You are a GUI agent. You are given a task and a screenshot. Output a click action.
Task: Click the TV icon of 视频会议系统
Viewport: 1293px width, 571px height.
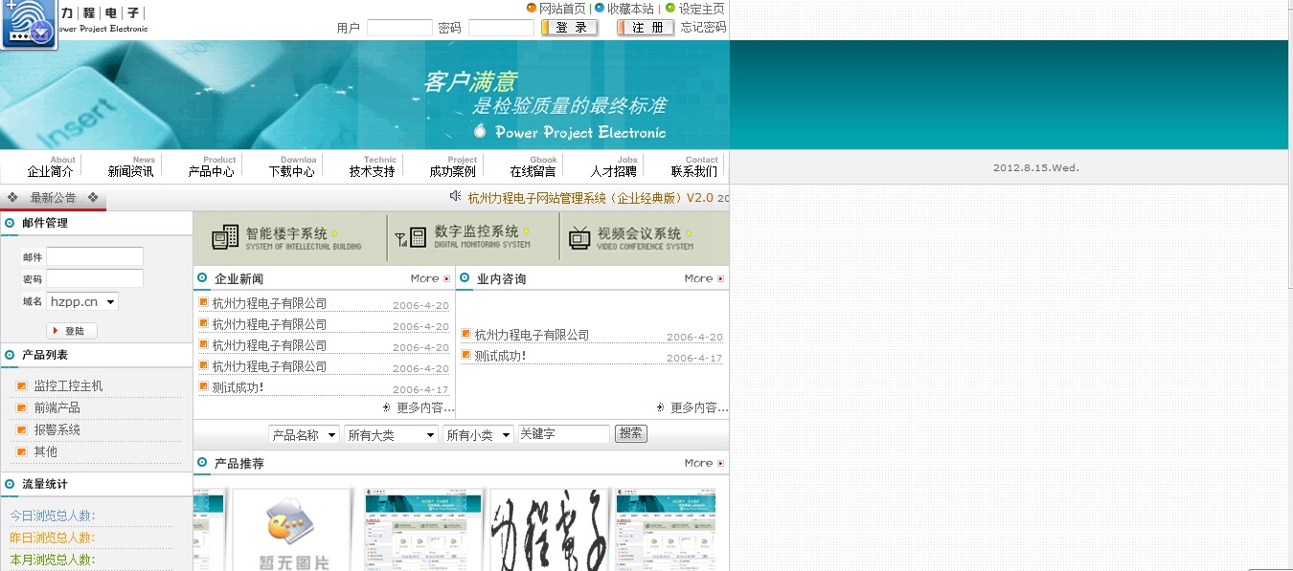(x=578, y=238)
